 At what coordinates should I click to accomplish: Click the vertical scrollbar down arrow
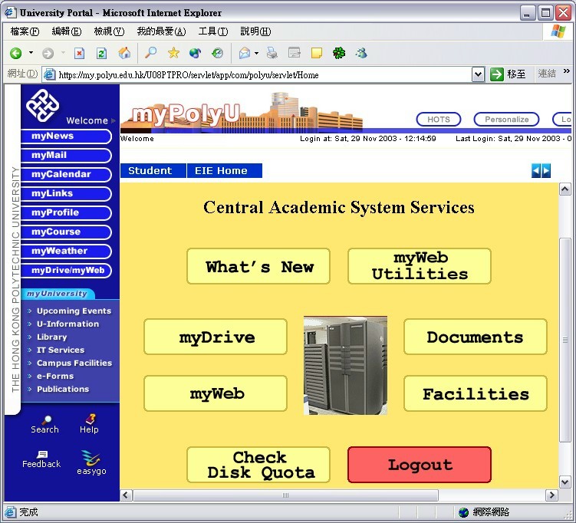tap(564, 482)
